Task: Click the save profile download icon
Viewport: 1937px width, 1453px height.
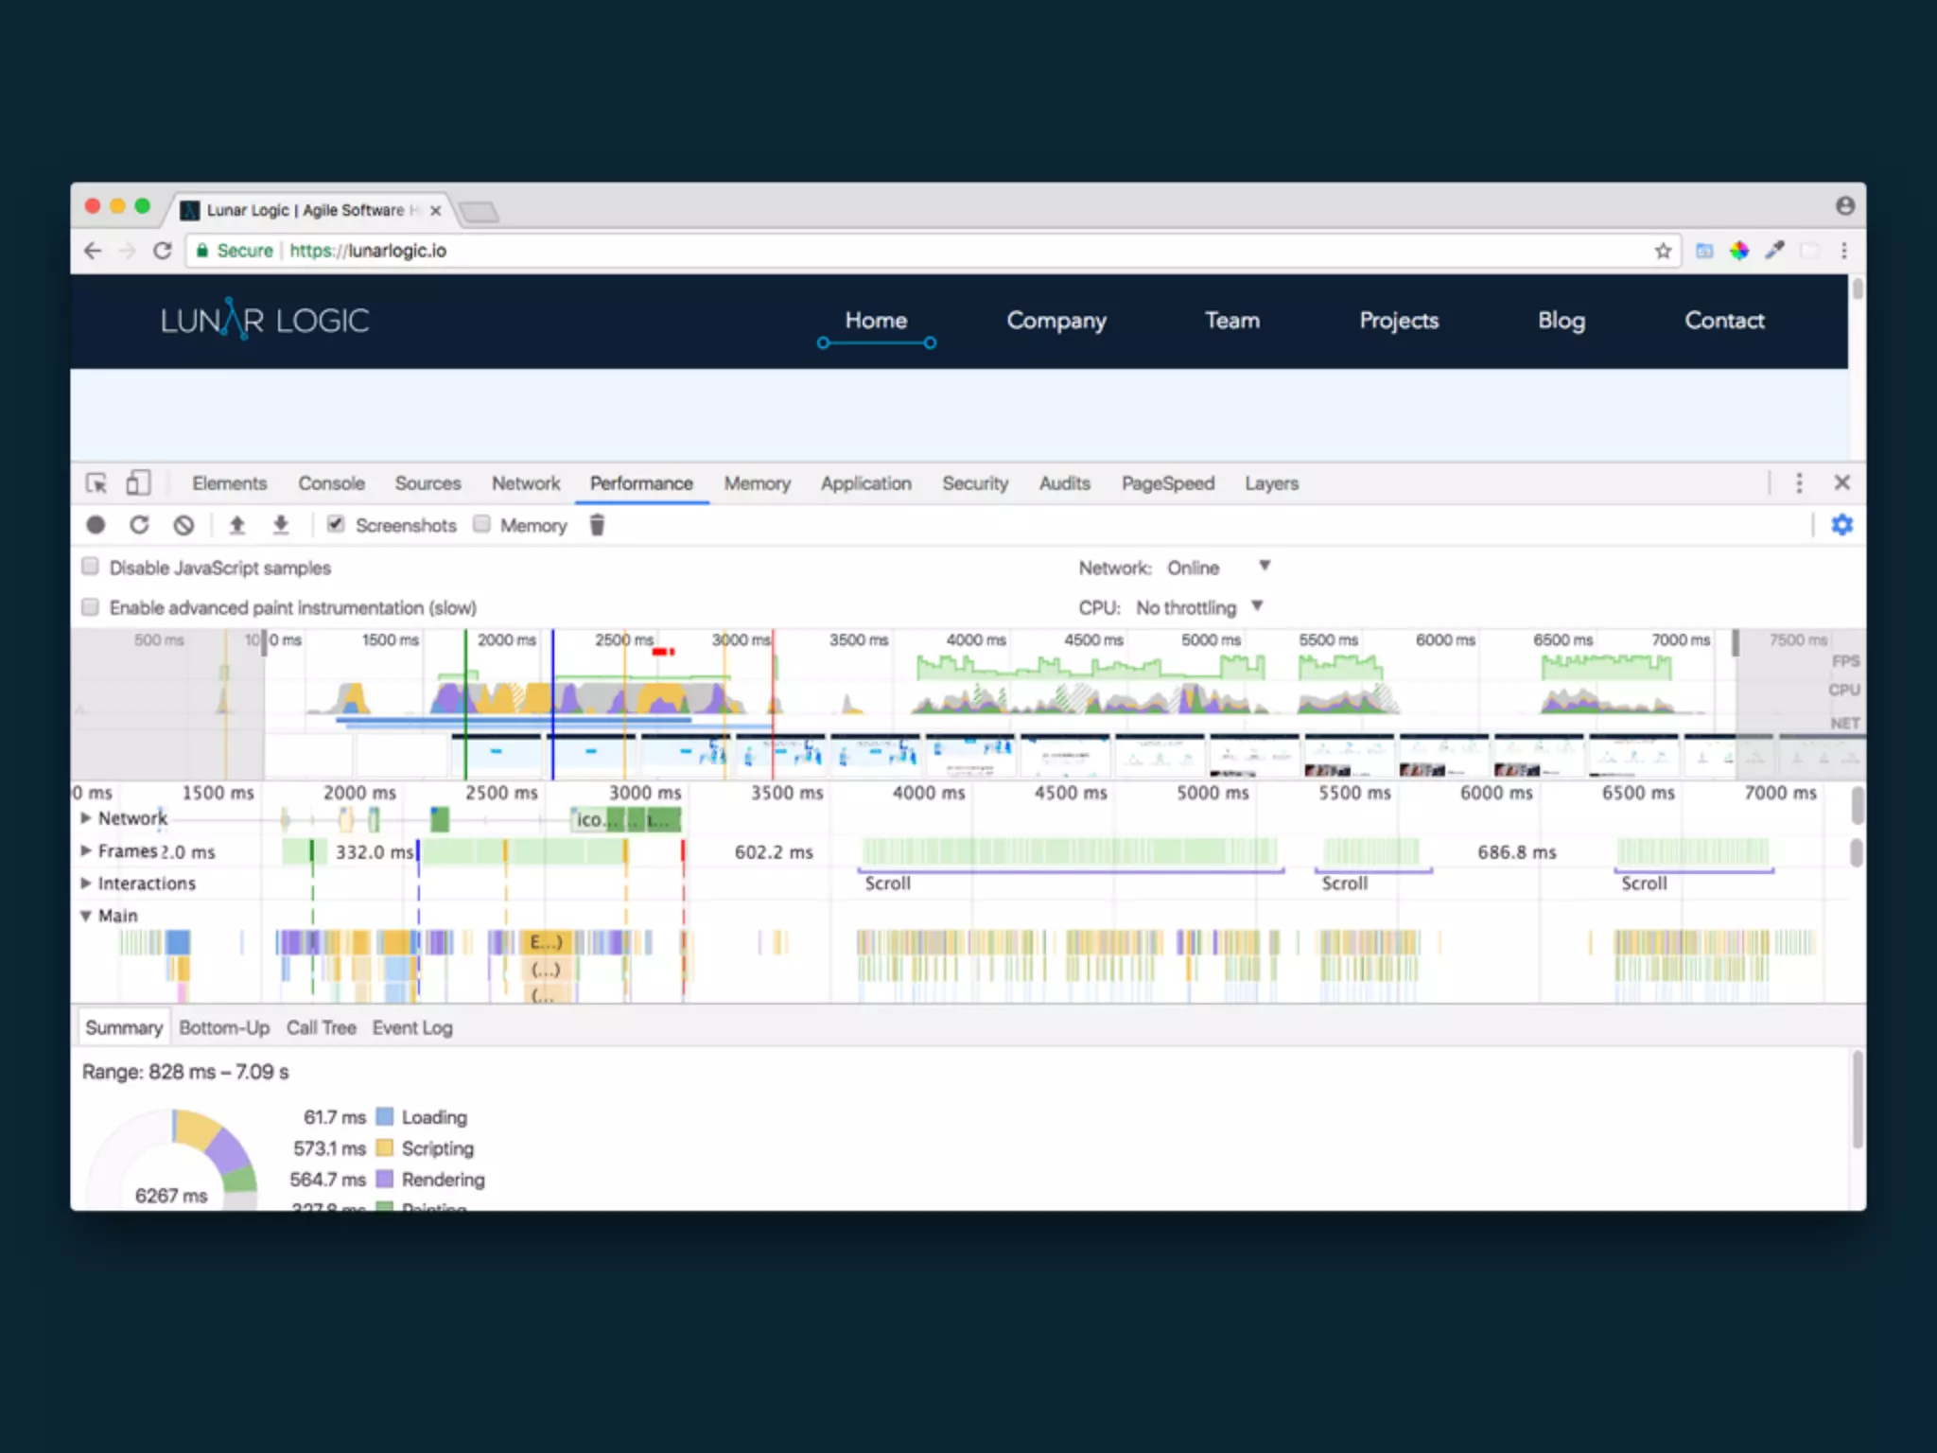Action: (281, 525)
